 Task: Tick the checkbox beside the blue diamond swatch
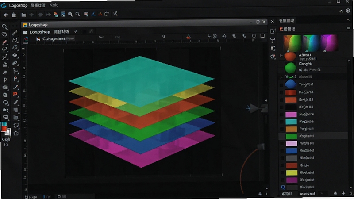281,85
